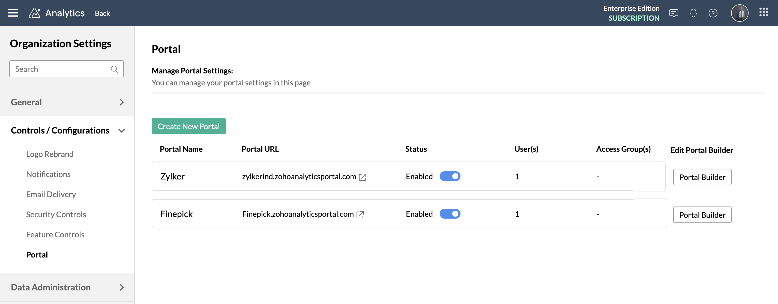778x304 pixels.
Task: Click the search magnifier icon
Action: (x=114, y=69)
